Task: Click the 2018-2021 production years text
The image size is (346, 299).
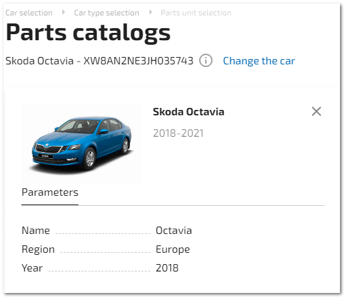Action: coord(178,133)
